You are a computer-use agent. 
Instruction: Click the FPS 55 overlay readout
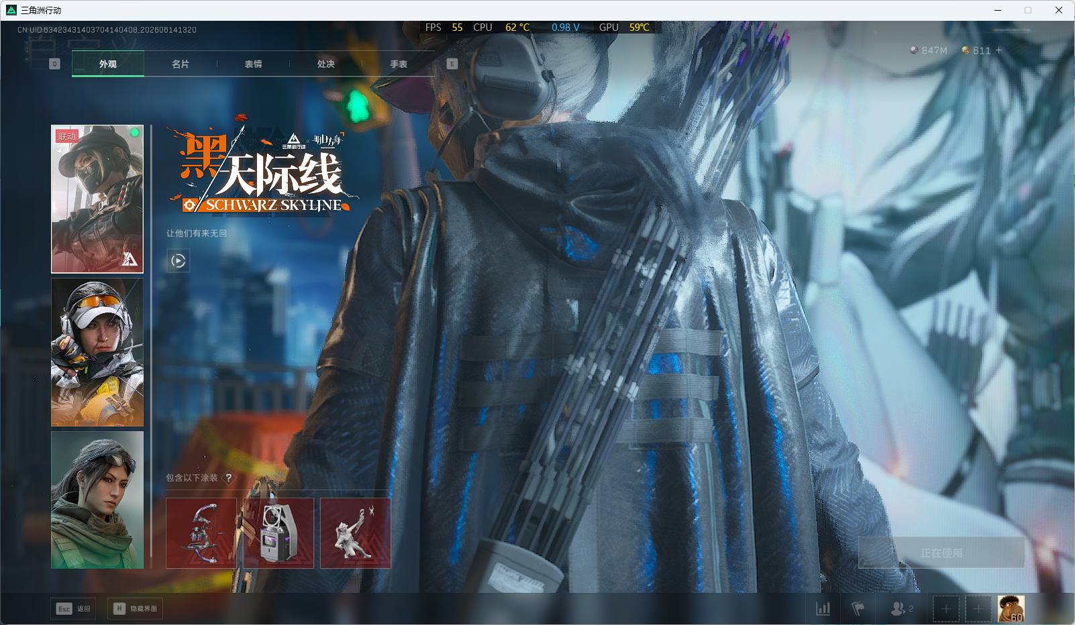pyautogui.click(x=444, y=27)
